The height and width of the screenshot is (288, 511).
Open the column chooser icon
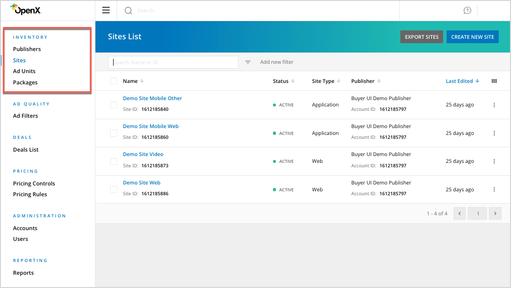(494, 81)
